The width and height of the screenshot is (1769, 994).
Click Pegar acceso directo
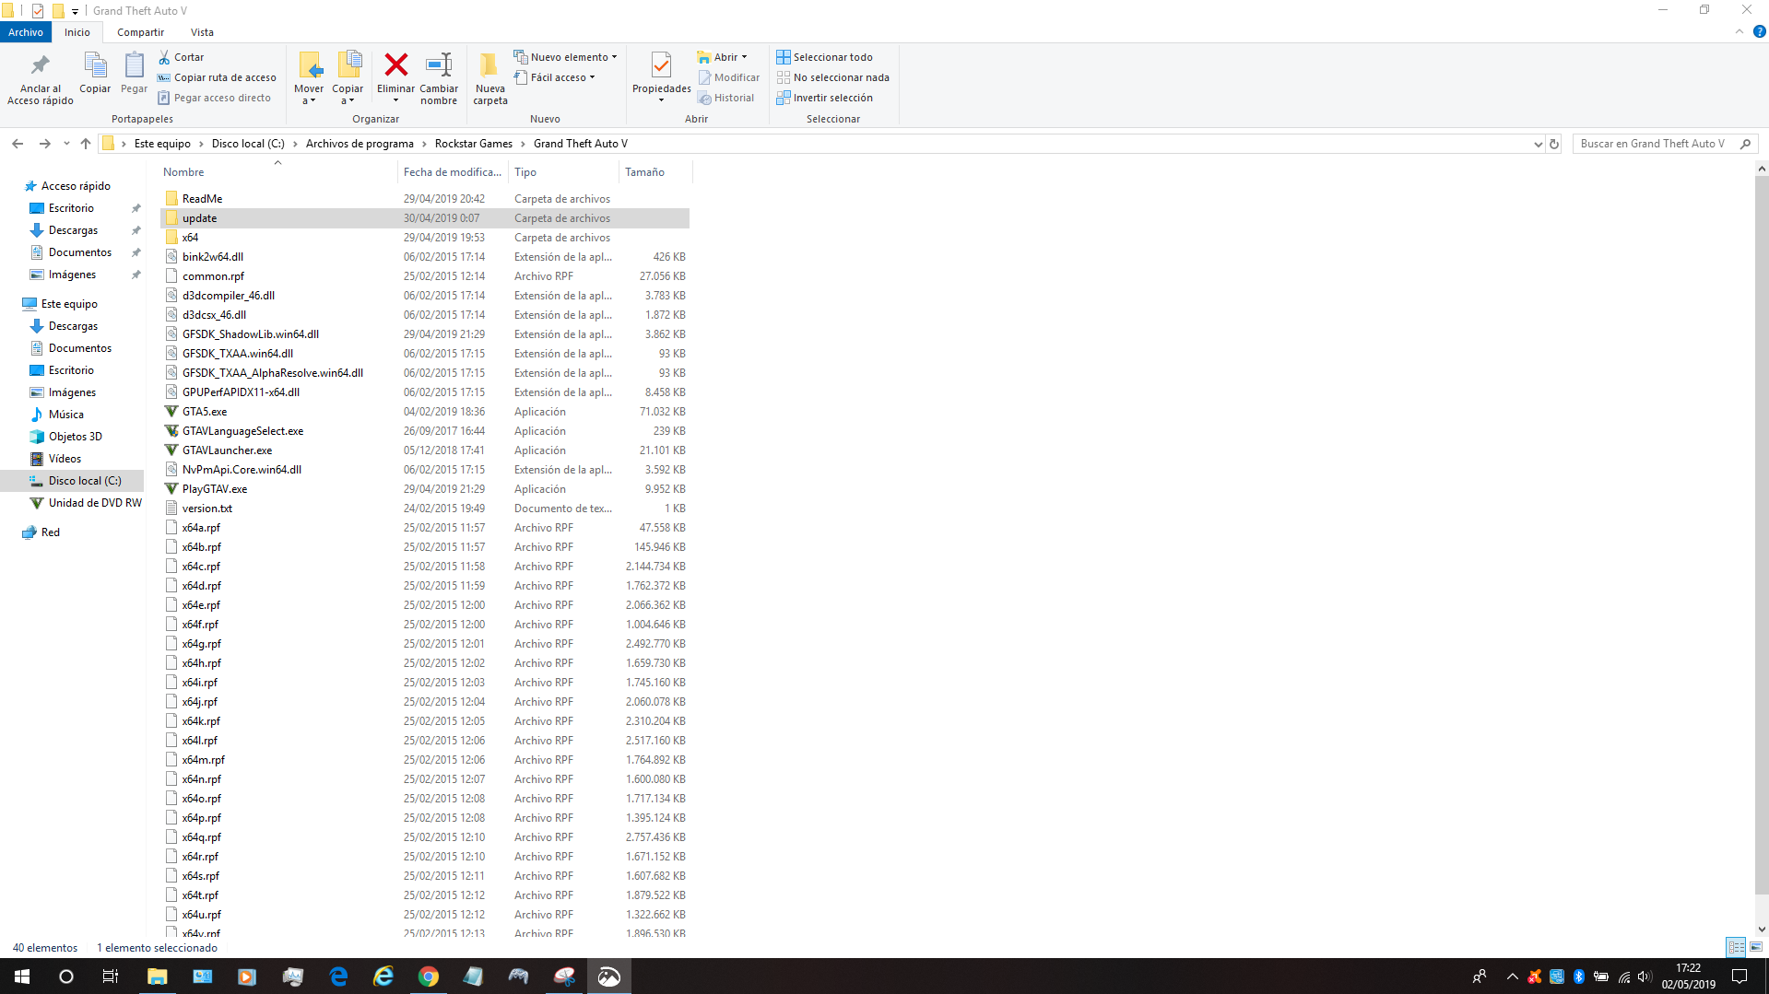tap(214, 98)
